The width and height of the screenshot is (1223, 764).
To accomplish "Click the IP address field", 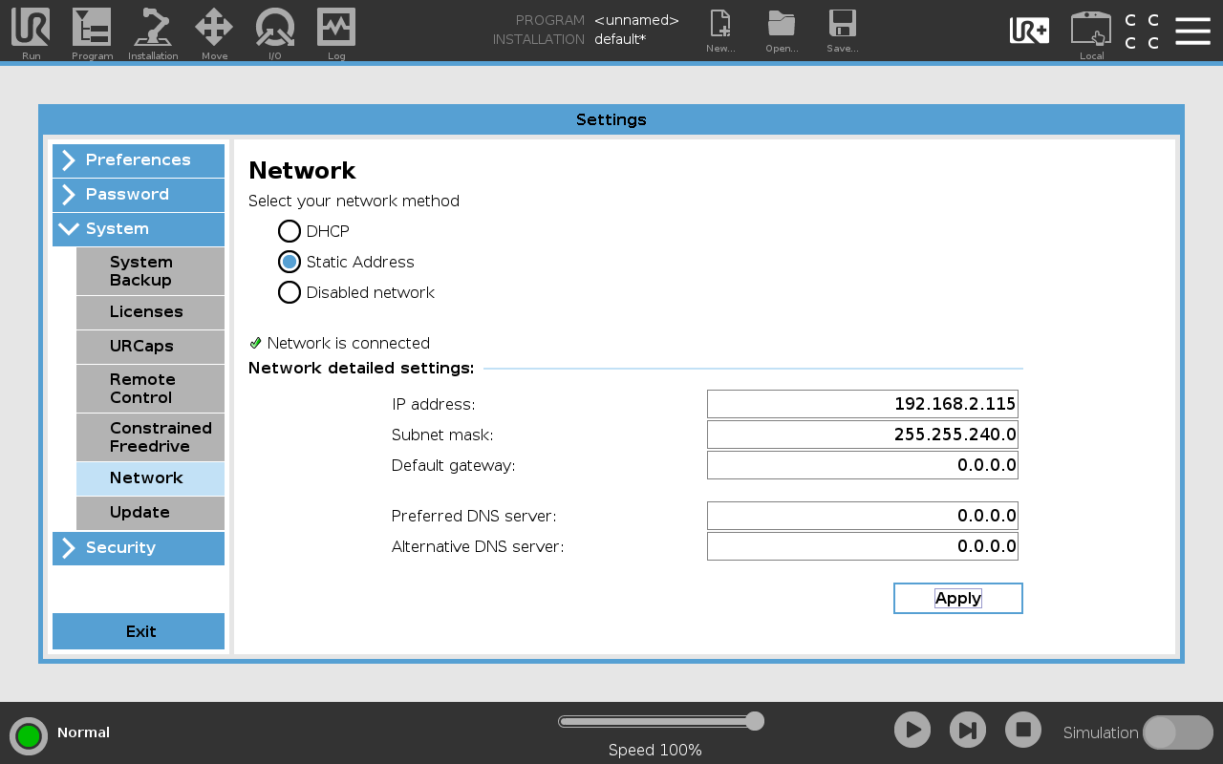I will pos(863,404).
